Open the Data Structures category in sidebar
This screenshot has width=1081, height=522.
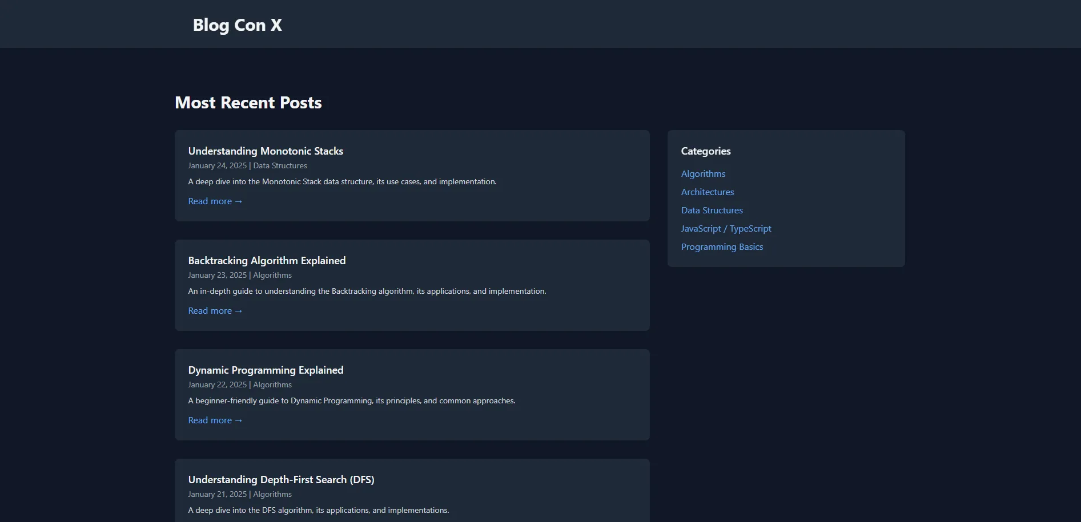pyautogui.click(x=712, y=211)
